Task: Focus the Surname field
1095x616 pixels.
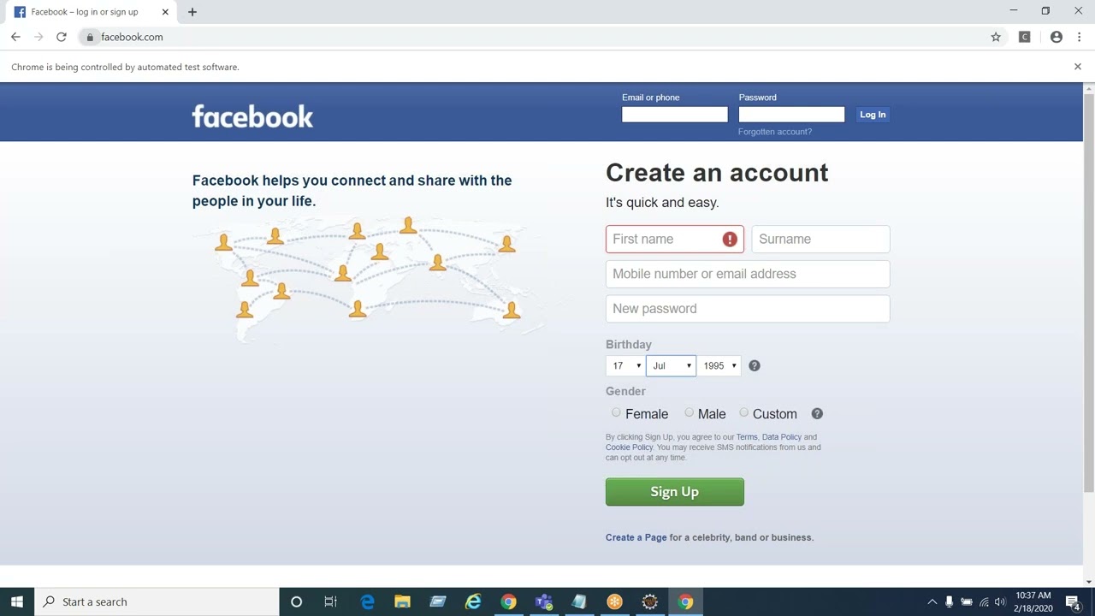Action: pyautogui.click(x=820, y=239)
